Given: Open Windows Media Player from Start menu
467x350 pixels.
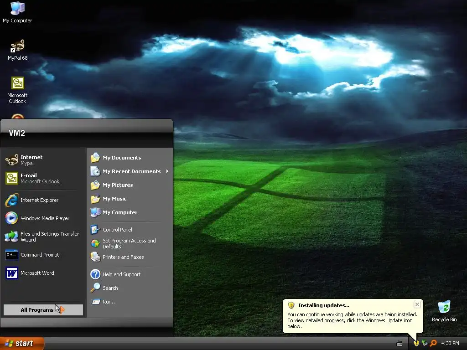Looking at the screenshot, I should pos(43,218).
